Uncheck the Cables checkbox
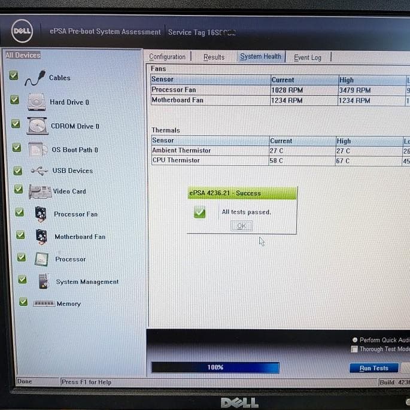Screen dimensions: 410x410 (14, 76)
